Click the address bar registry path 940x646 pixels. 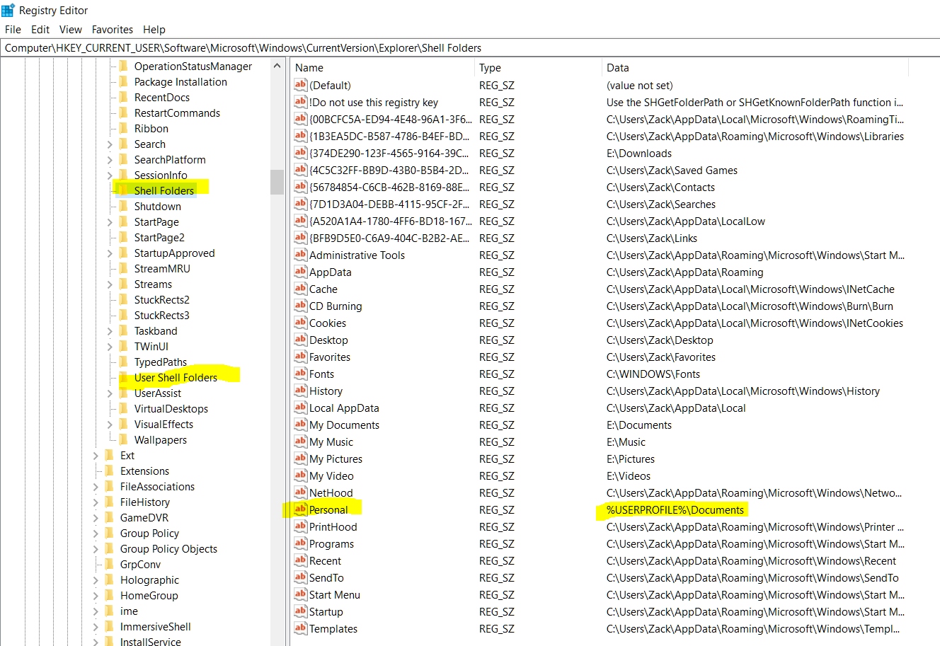click(241, 47)
